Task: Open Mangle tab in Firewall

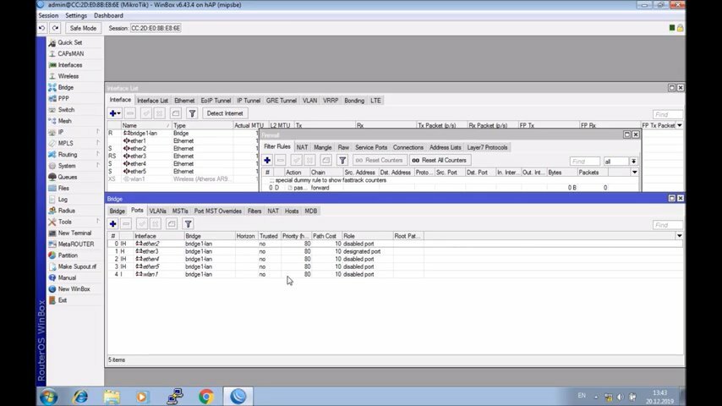Action: pyautogui.click(x=322, y=147)
